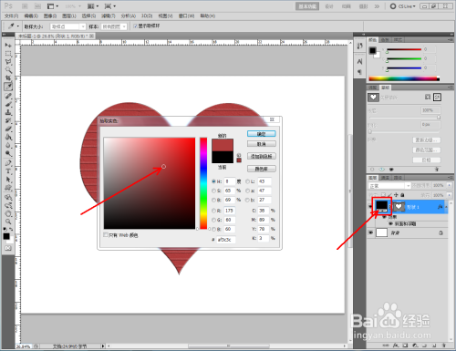The image size is (456, 351).
Task: Toggle Bevel and Emboss effect visibility
Action: pos(390,224)
